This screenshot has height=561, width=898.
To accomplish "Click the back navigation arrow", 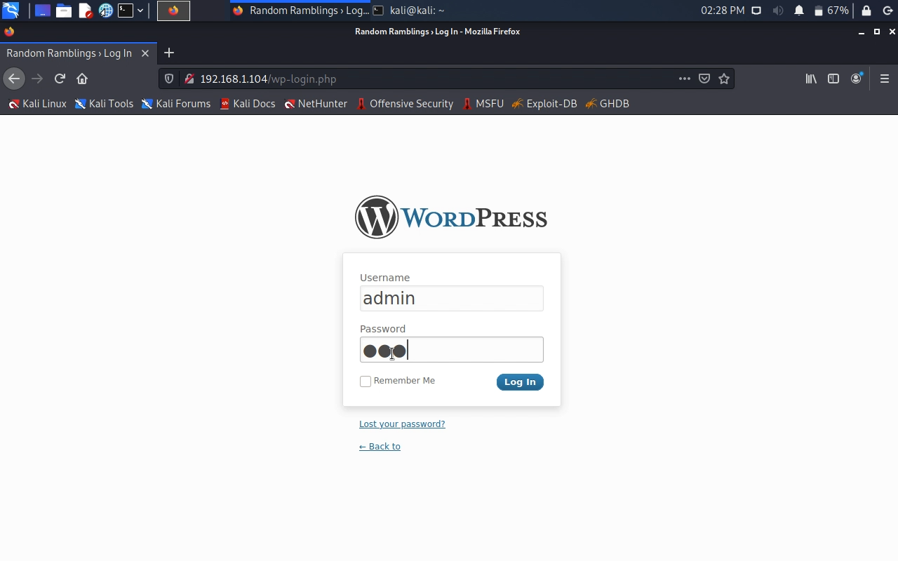I will pos(14,79).
